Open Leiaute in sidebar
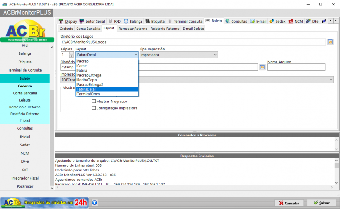The width and height of the screenshot is (340, 209). (25, 100)
